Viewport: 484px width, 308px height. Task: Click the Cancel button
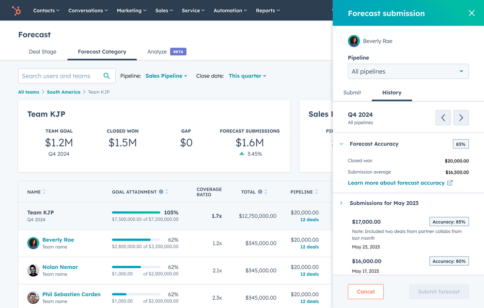pos(366,292)
